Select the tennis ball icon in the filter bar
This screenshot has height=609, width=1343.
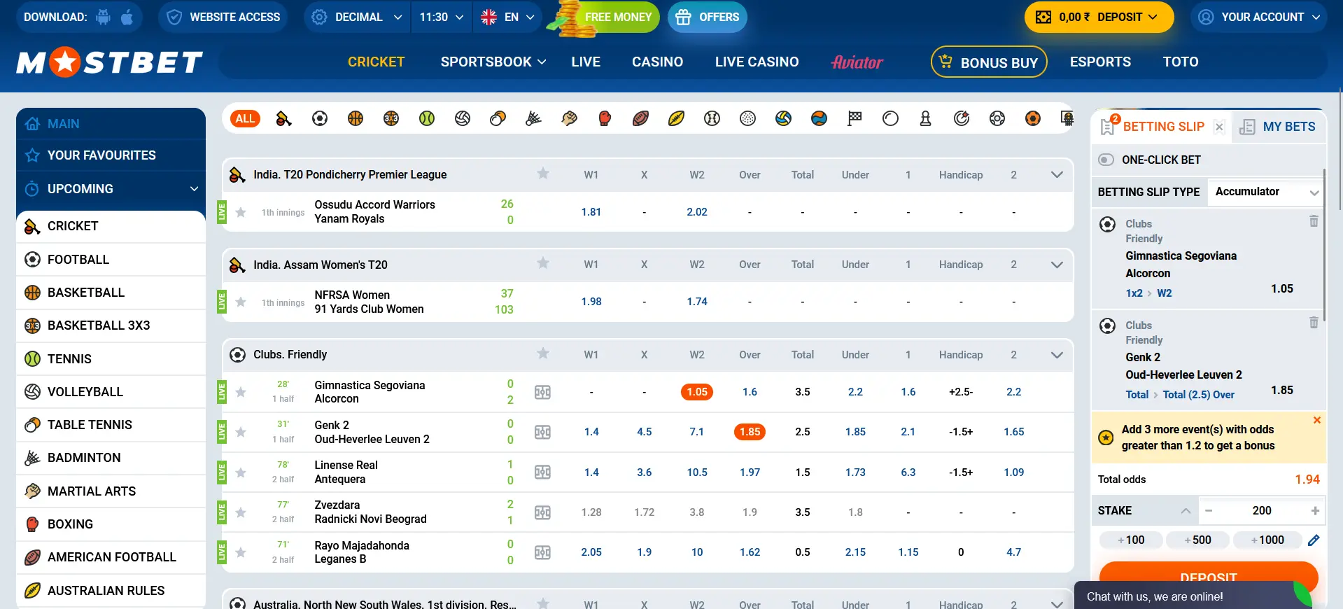(x=427, y=118)
